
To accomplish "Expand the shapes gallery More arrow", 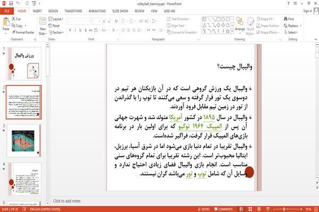I will click(232, 31).
